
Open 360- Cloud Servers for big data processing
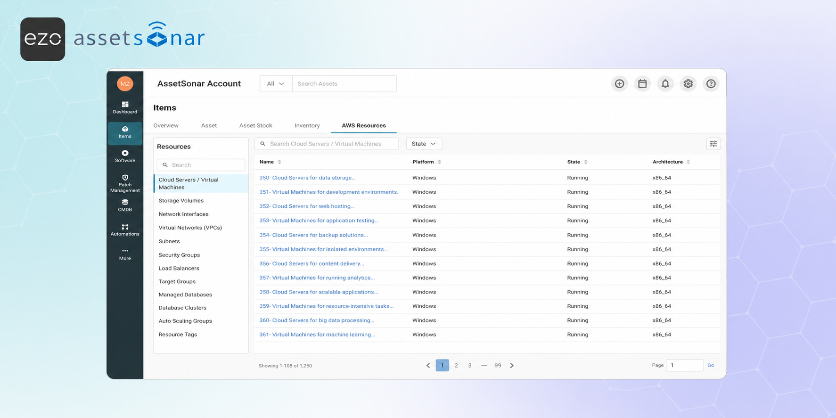click(x=317, y=320)
